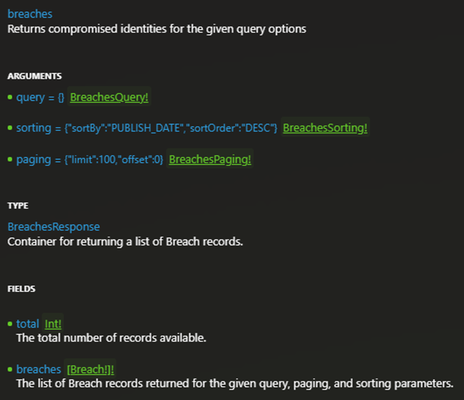Click the green bullet beside query argument
Screen dimensions: 464x400
(10, 97)
